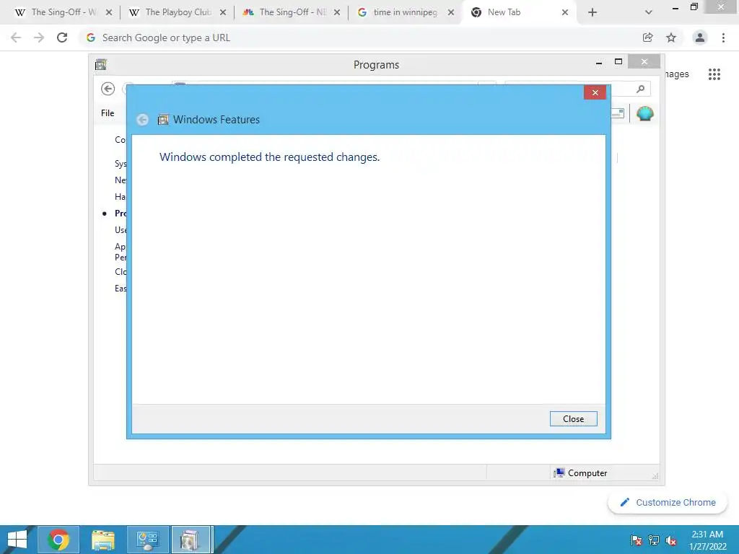Image resolution: width=739 pixels, height=554 pixels.
Task: Reload the page in Chrome
Action: point(62,38)
